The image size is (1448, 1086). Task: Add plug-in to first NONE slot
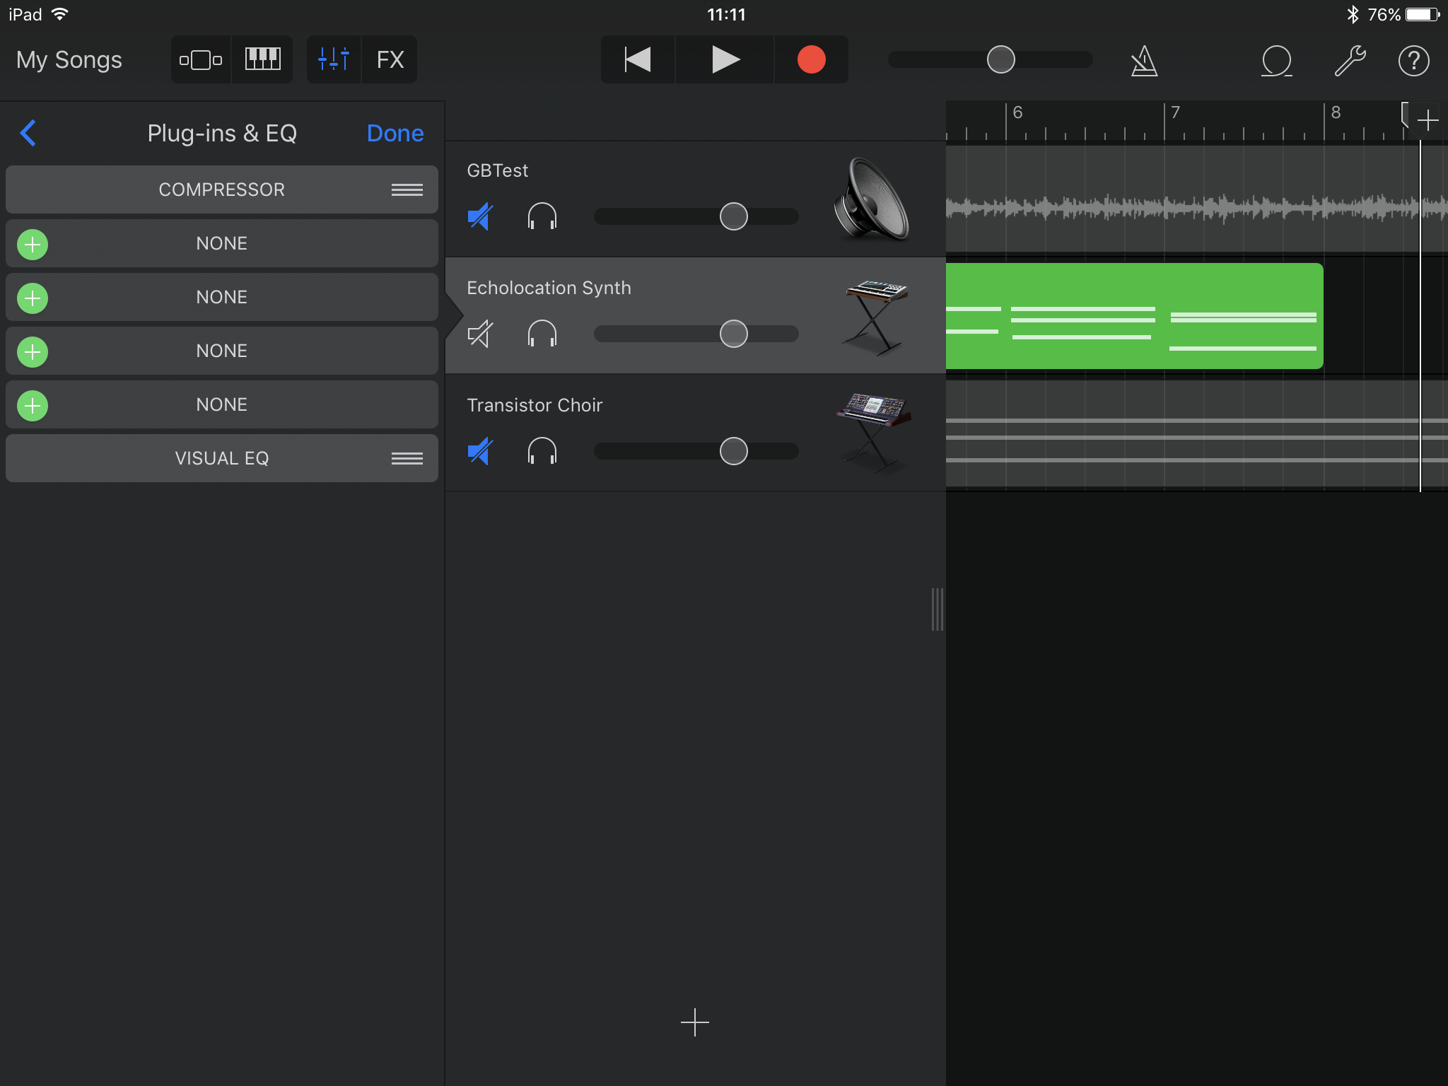pos(33,245)
